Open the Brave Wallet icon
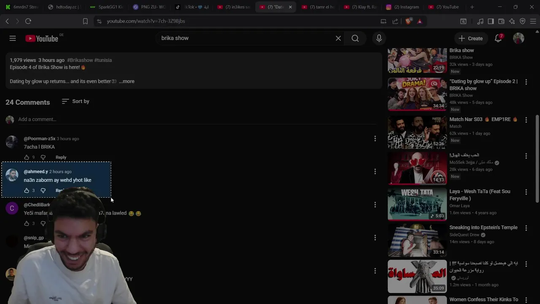The width and height of the screenshot is (540, 304). click(x=501, y=21)
